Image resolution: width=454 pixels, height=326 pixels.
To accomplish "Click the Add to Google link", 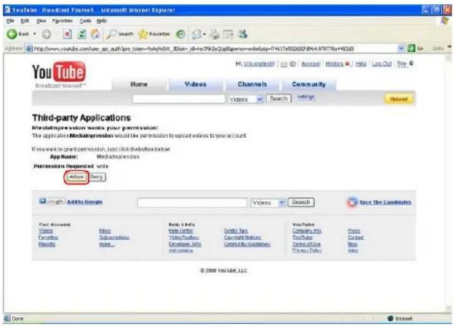I will pyautogui.click(x=85, y=202).
